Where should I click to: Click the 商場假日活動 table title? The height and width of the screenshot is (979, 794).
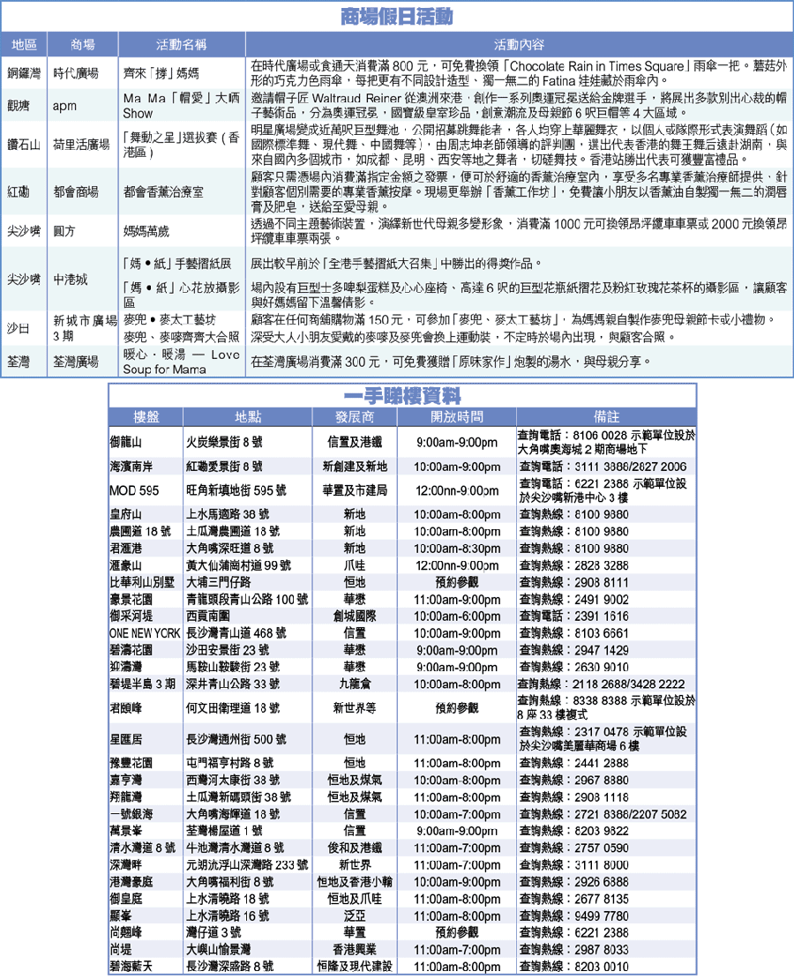[397, 16]
